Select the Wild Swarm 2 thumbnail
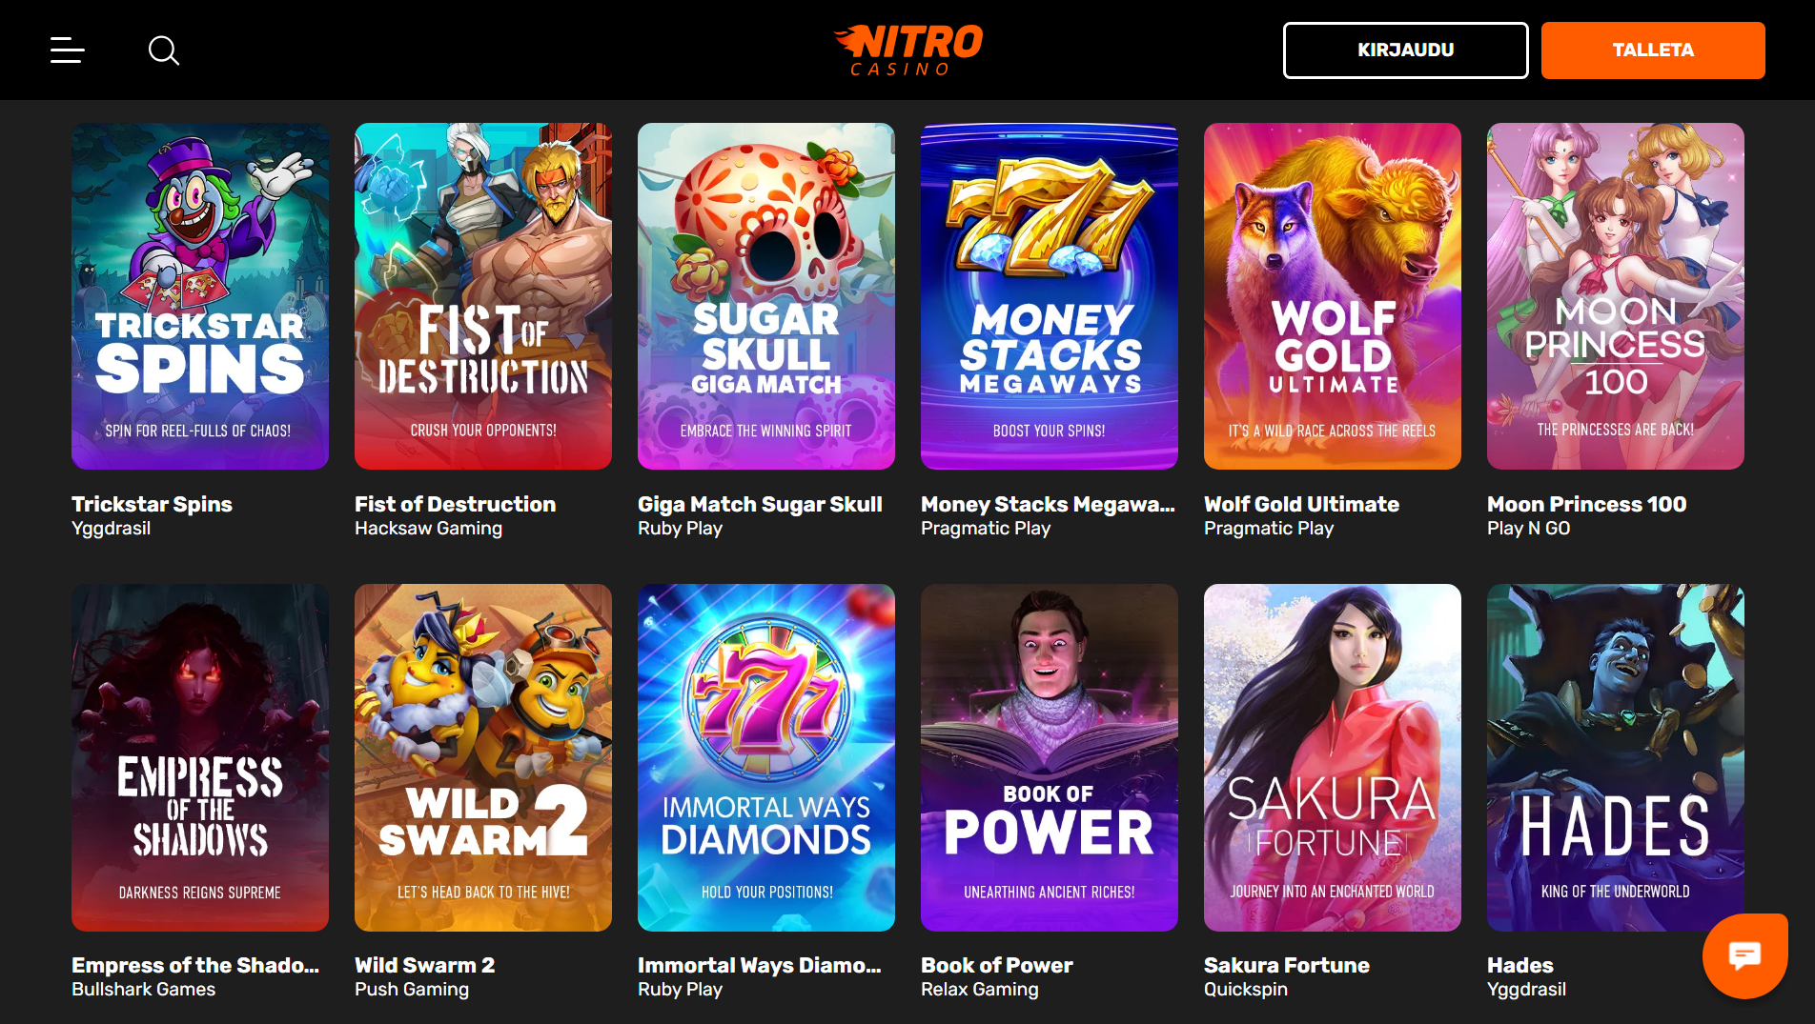This screenshot has width=1815, height=1024. [x=483, y=757]
